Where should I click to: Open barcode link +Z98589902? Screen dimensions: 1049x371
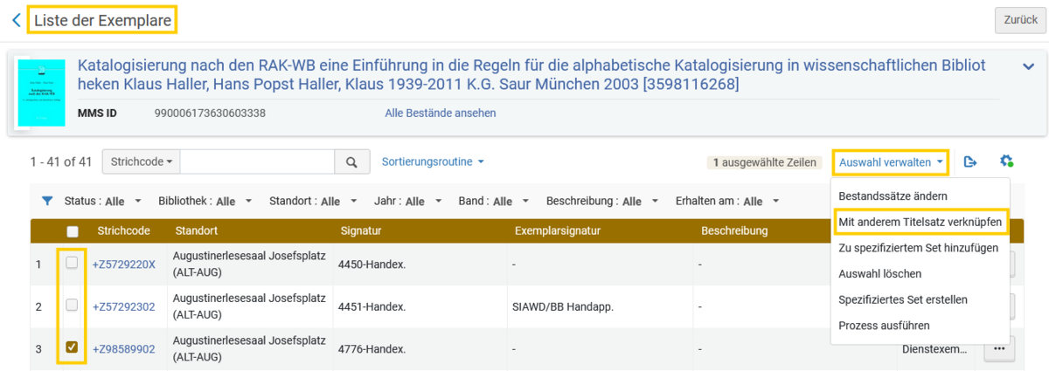[x=124, y=349]
